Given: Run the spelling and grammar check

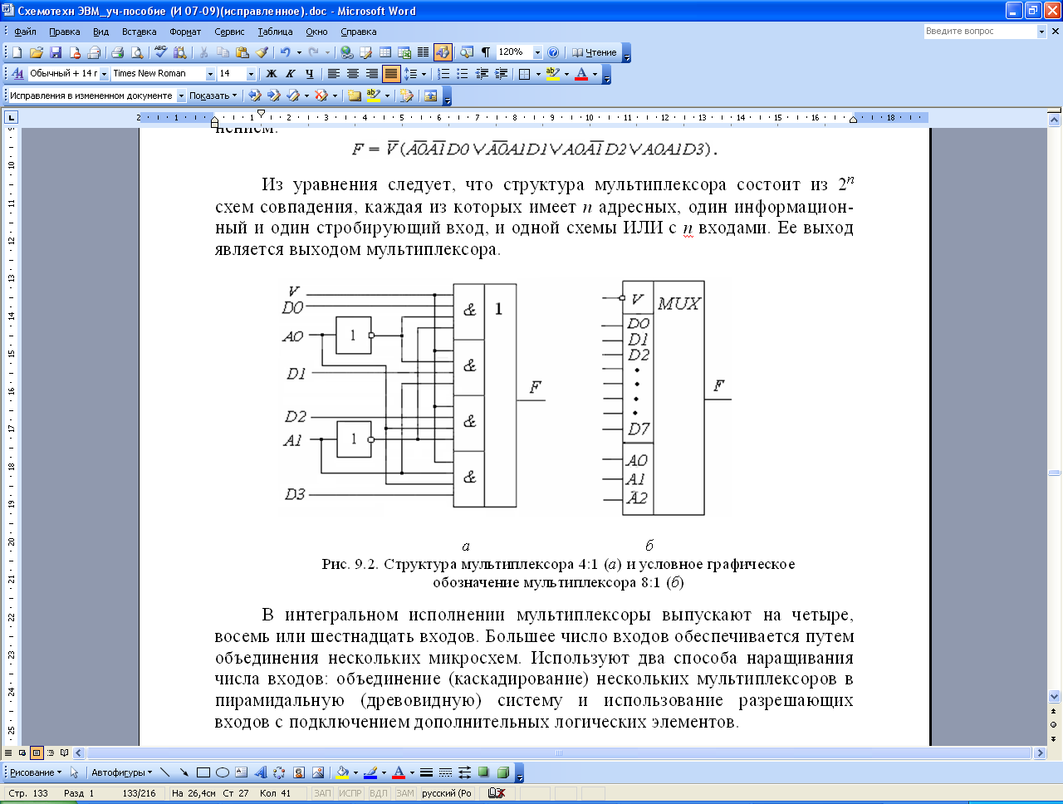Looking at the screenshot, I should coord(160,52).
